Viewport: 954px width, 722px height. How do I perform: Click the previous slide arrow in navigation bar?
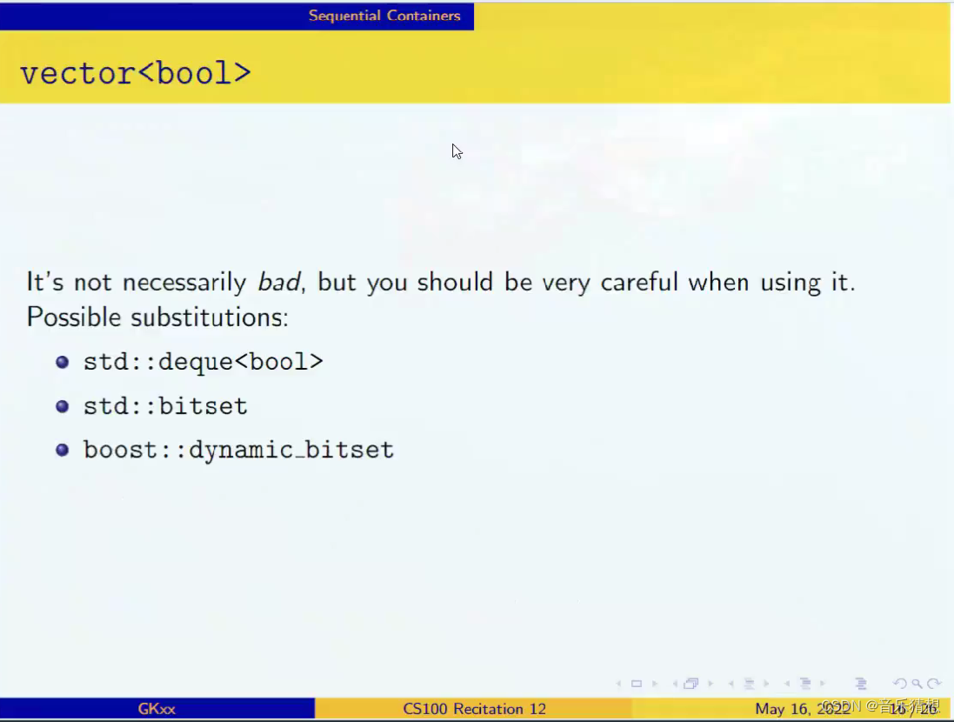click(619, 684)
